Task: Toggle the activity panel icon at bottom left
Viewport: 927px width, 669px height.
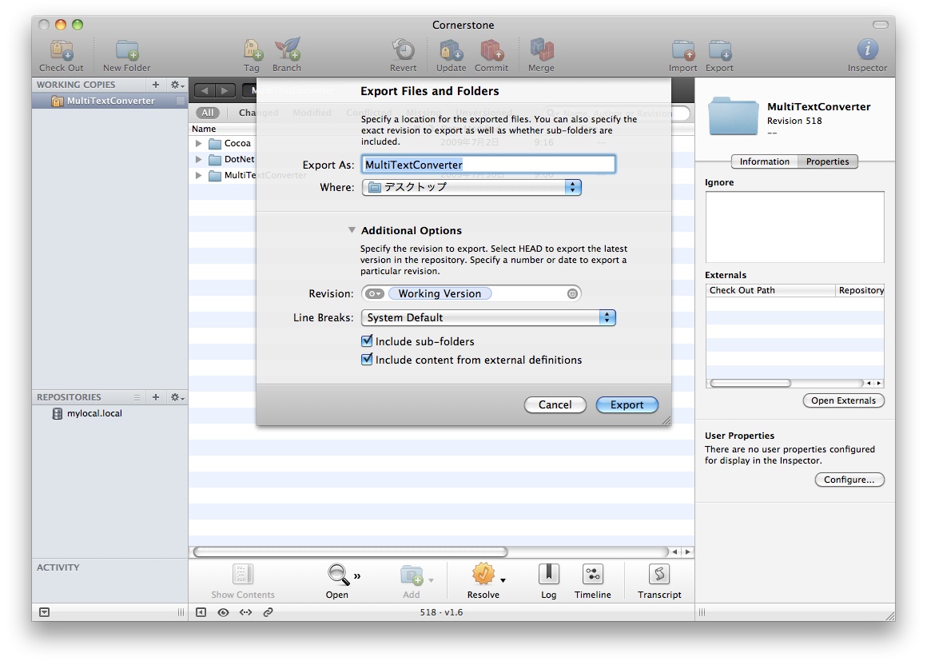Action: tap(44, 612)
